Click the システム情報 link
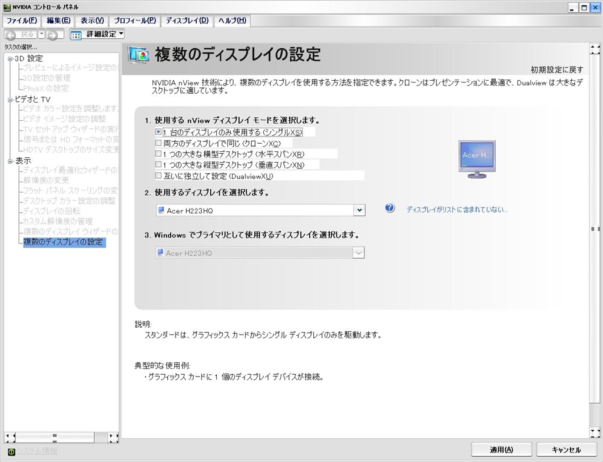This screenshot has height=462, width=603. click(37, 451)
